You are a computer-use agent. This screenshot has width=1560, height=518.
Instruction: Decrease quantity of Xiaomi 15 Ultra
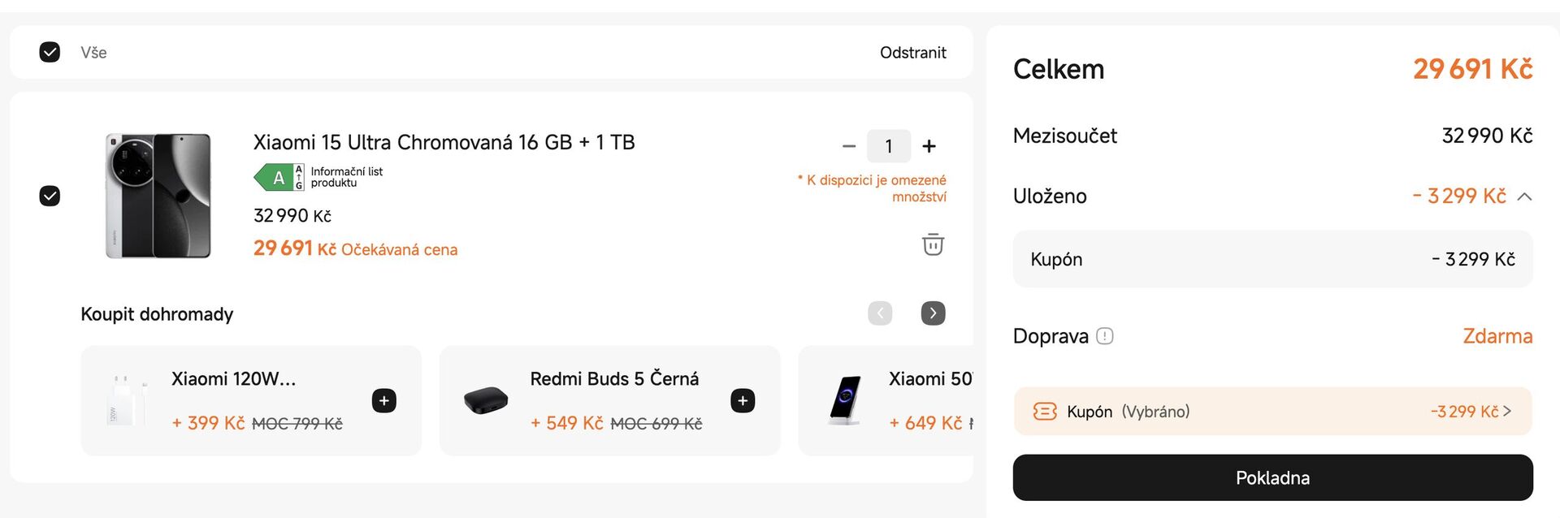pyautogui.click(x=848, y=146)
